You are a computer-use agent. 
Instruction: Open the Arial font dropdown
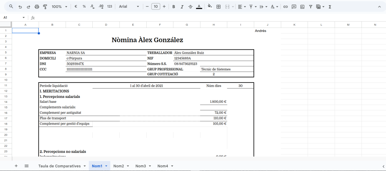point(129,7)
